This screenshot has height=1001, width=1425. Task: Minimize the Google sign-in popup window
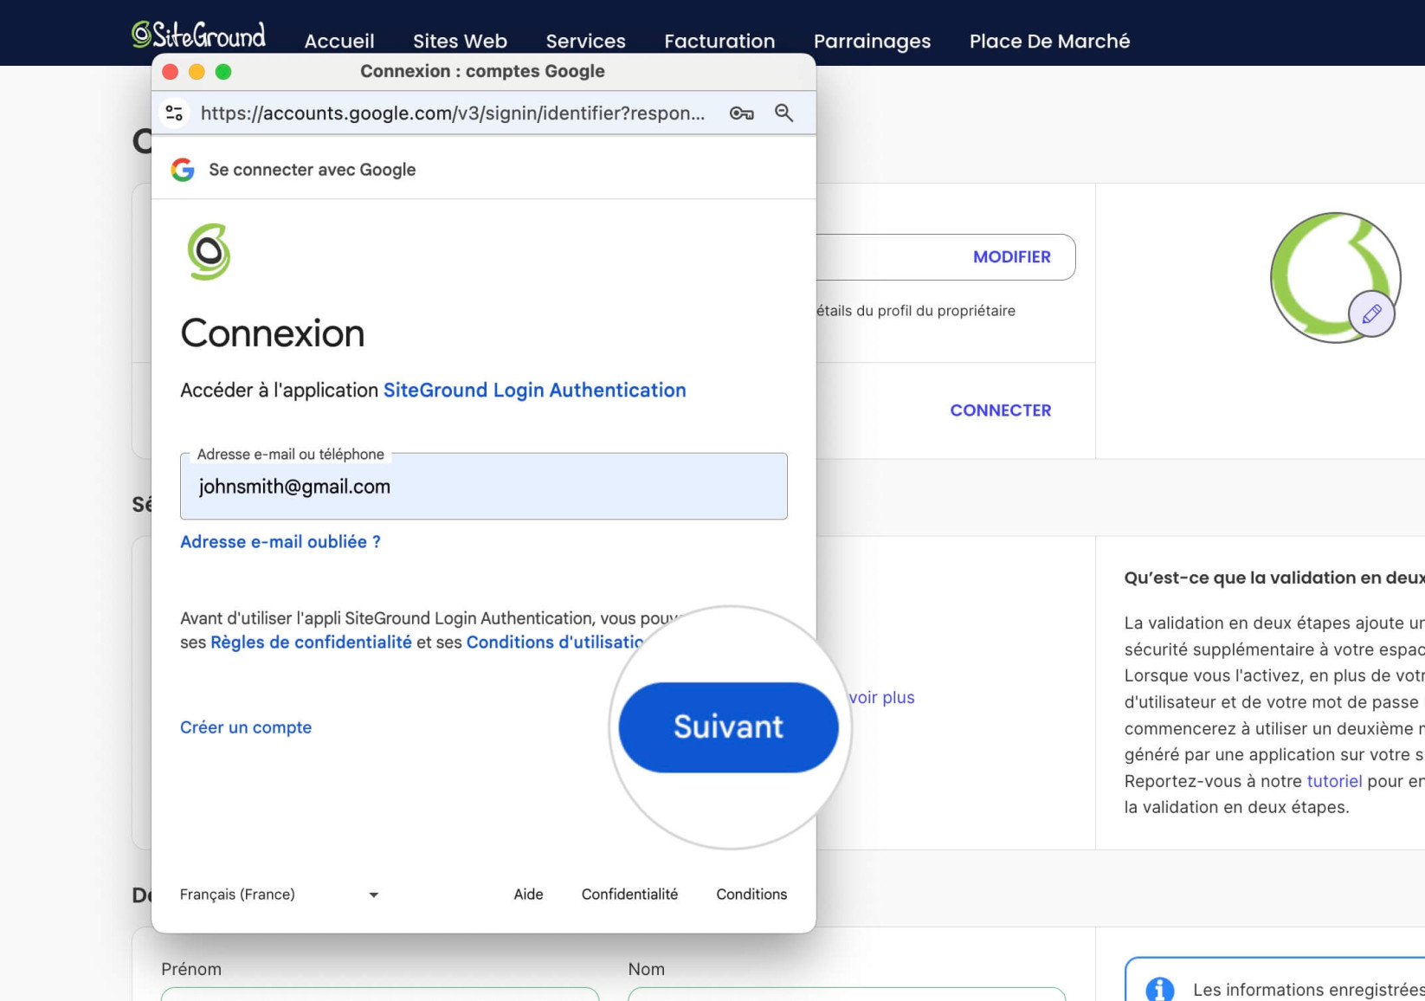tap(197, 72)
